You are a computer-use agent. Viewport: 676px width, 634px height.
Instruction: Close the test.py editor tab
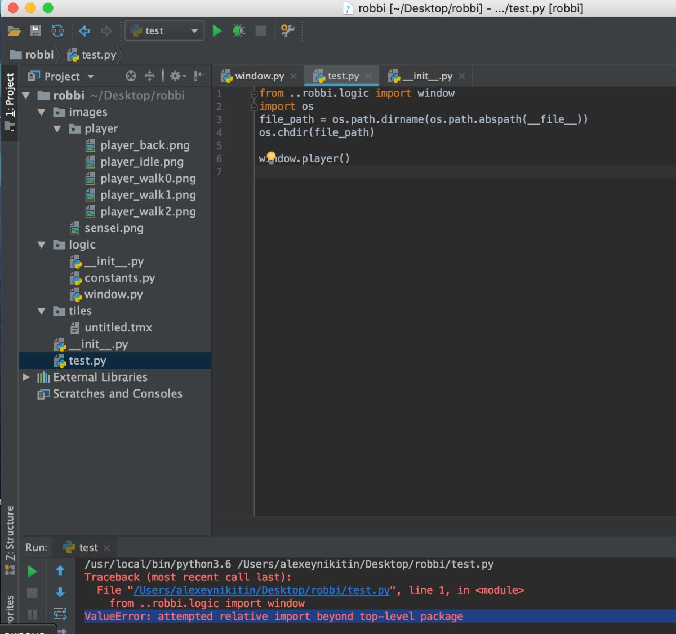pos(368,77)
